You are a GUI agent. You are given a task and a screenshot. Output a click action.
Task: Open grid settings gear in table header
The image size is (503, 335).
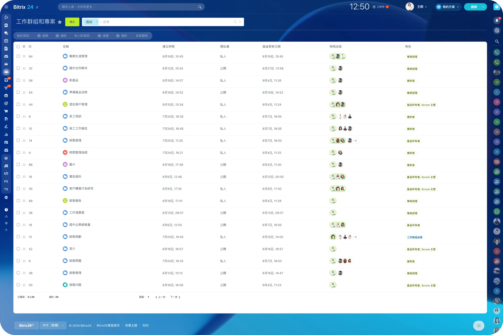point(24,46)
